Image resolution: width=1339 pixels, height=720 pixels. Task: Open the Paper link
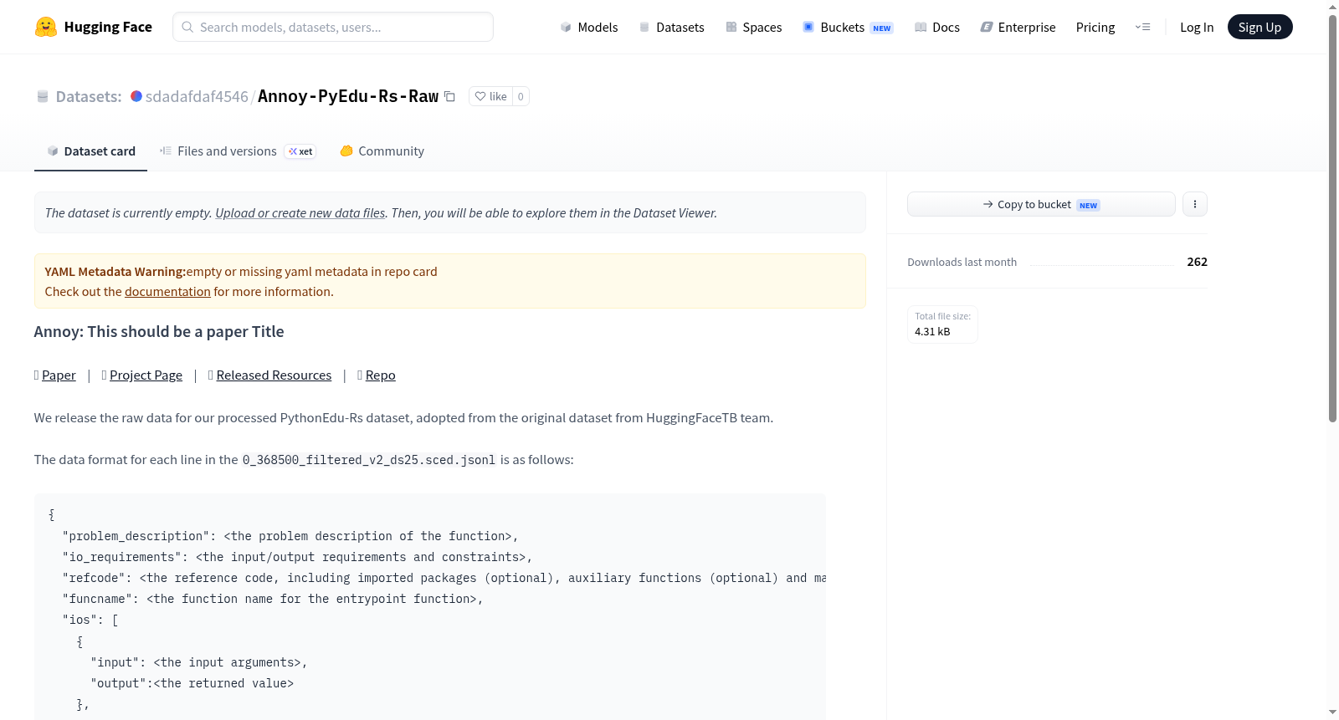[59, 375]
